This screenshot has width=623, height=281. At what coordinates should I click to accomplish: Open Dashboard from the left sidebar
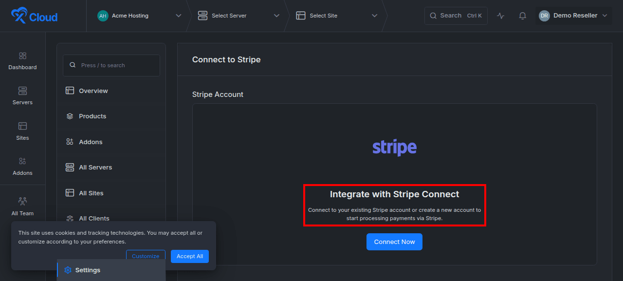(22, 61)
